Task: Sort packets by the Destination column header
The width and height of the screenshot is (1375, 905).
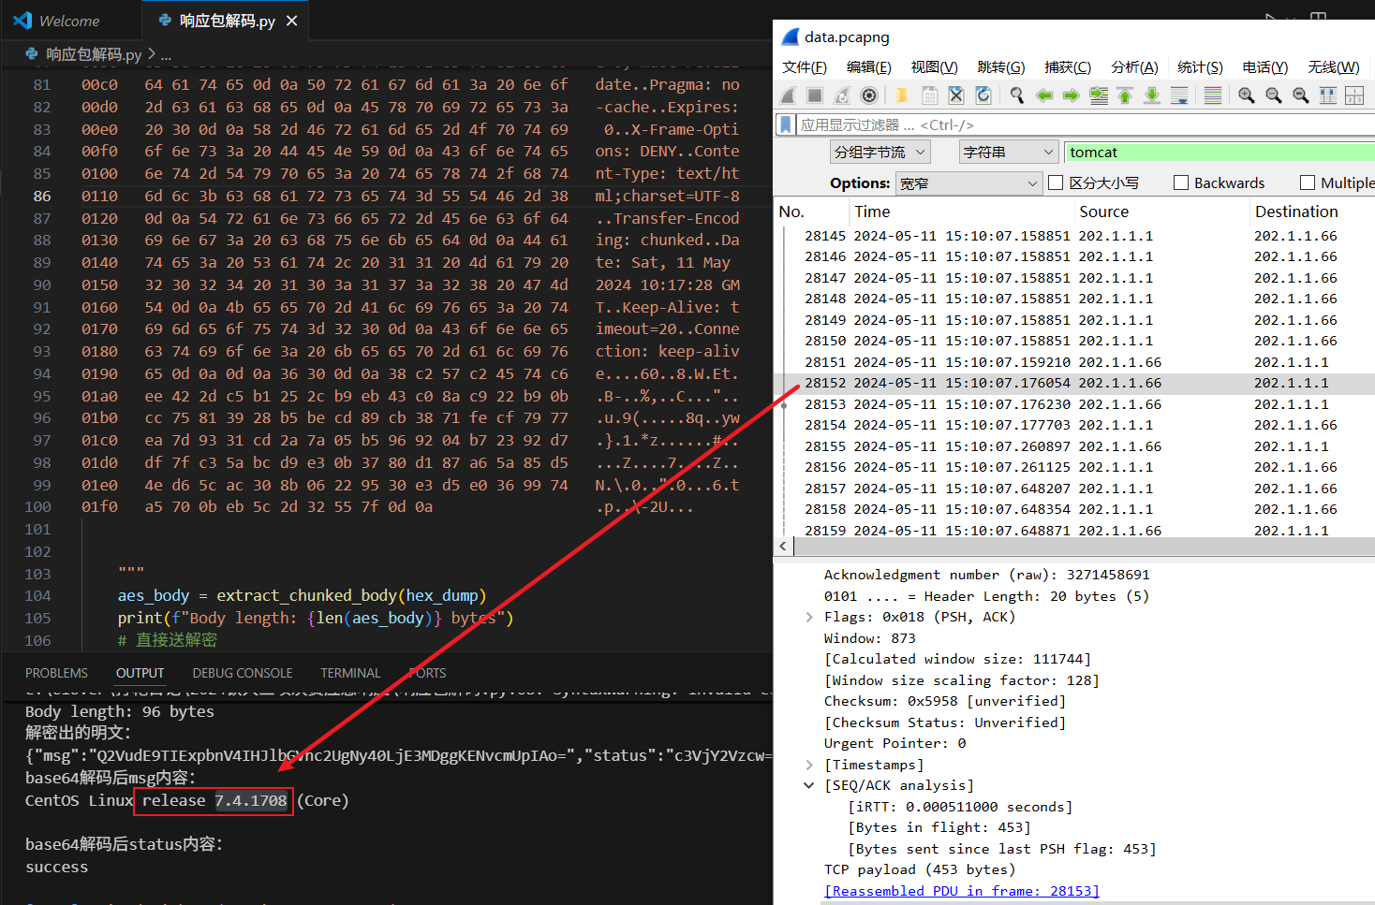Action: (1311, 212)
